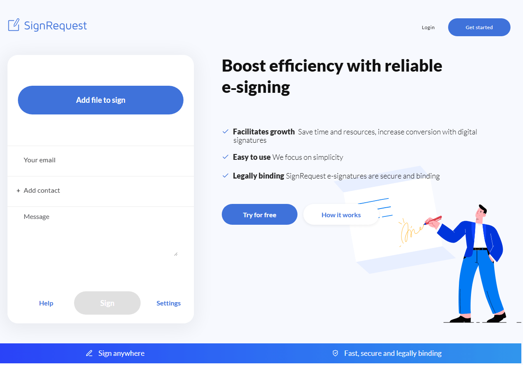Click checkmark icon beside Facilitates growth
Viewport: 523px width, 365px height.
coord(226,132)
